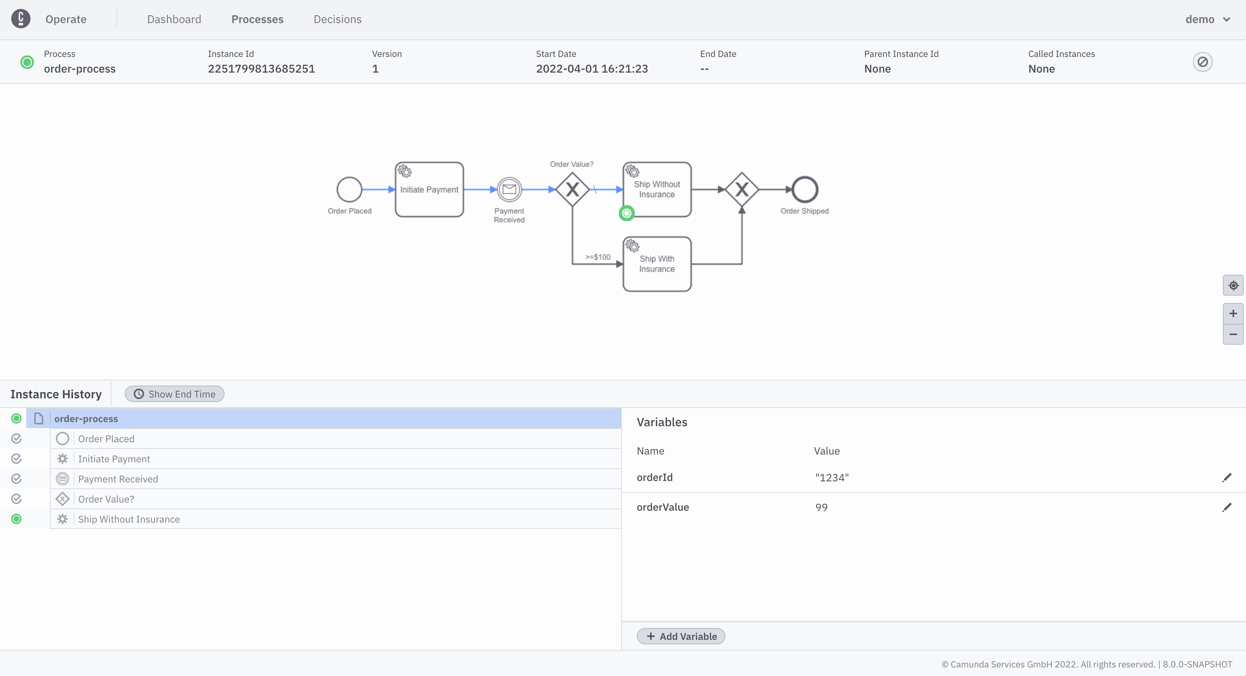Zoom out of the process diagram

(1233, 335)
